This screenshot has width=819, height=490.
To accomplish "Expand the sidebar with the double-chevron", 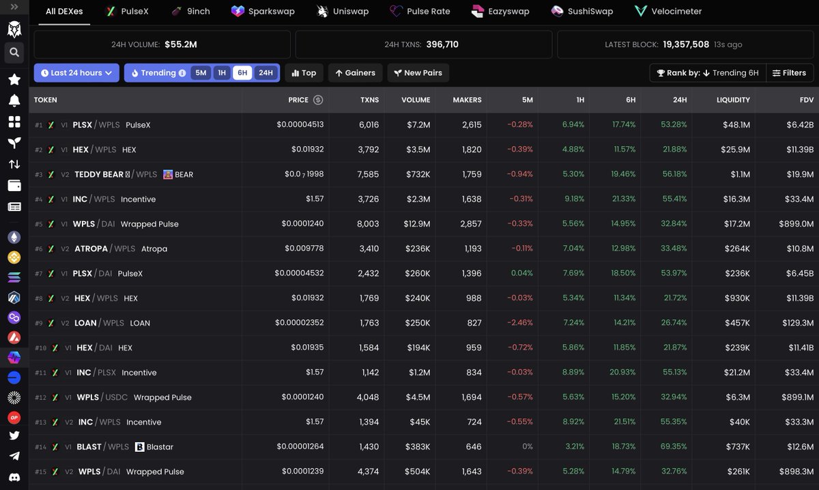I will (x=14, y=7).
